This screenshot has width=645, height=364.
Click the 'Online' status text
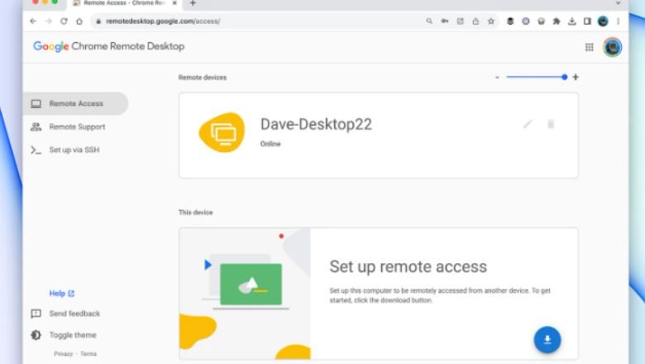(x=270, y=144)
